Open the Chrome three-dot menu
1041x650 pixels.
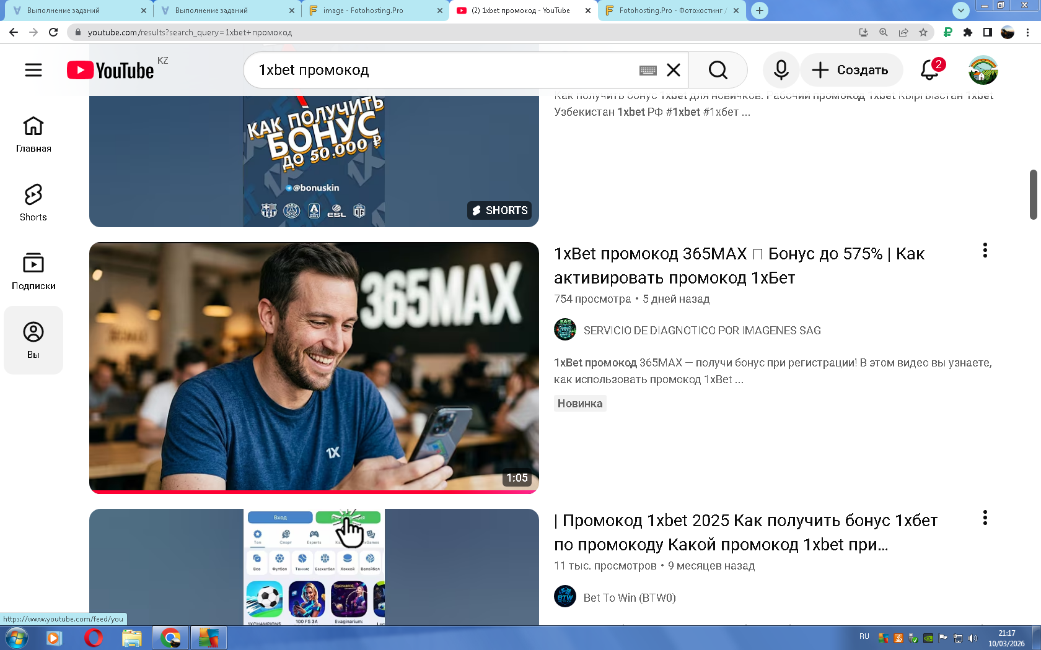(1028, 32)
